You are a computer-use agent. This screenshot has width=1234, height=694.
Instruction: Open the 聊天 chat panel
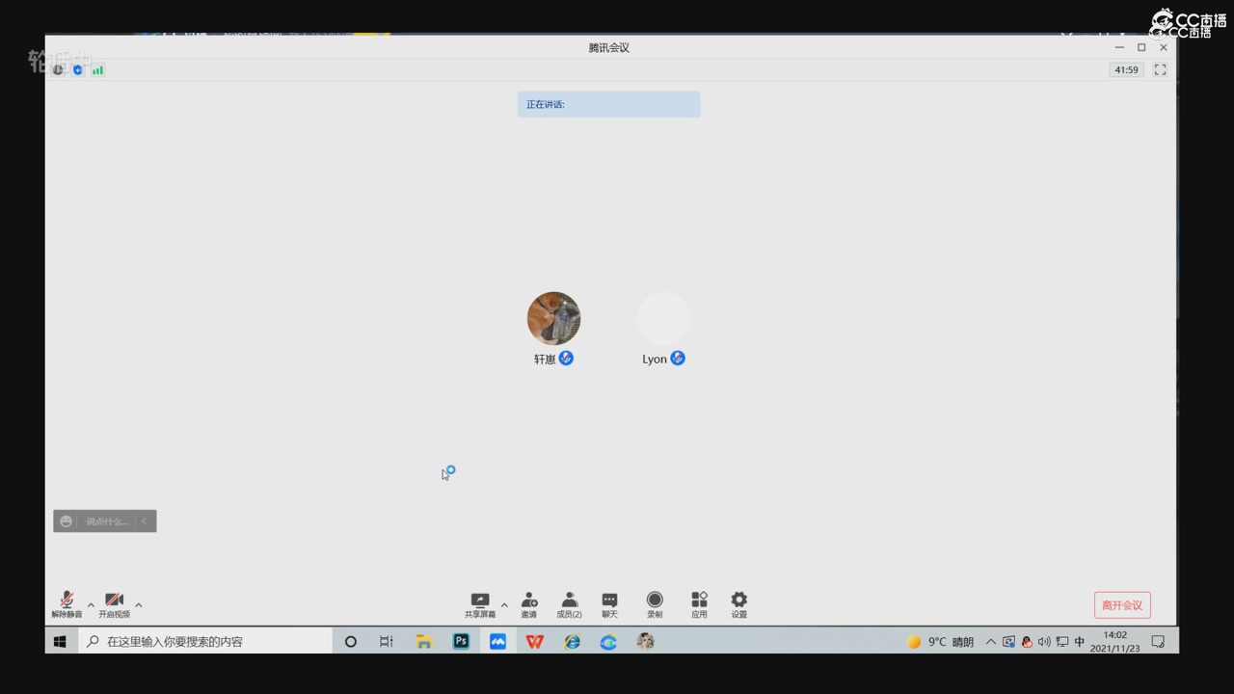[x=609, y=604]
